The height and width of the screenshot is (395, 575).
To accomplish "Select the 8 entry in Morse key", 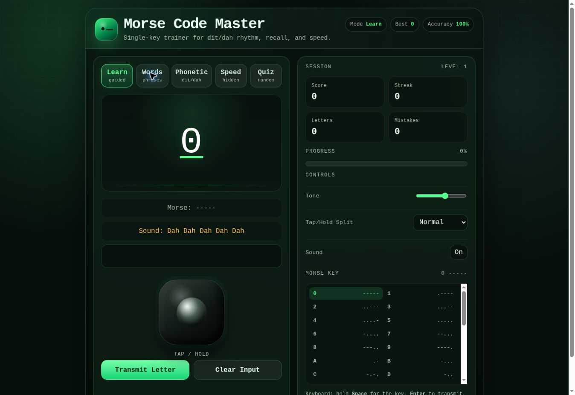I will 346,347.
